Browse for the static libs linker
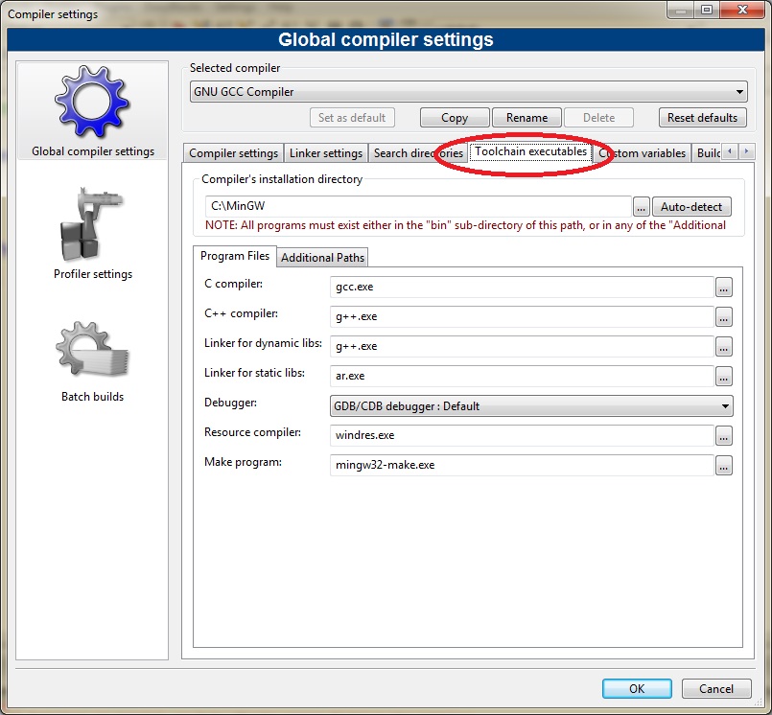This screenshot has height=715, width=772. point(723,377)
